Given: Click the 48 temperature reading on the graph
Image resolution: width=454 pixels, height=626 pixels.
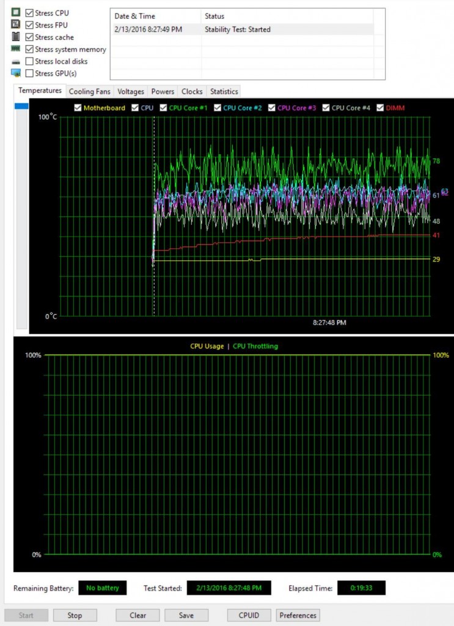Looking at the screenshot, I should tap(436, 221).
